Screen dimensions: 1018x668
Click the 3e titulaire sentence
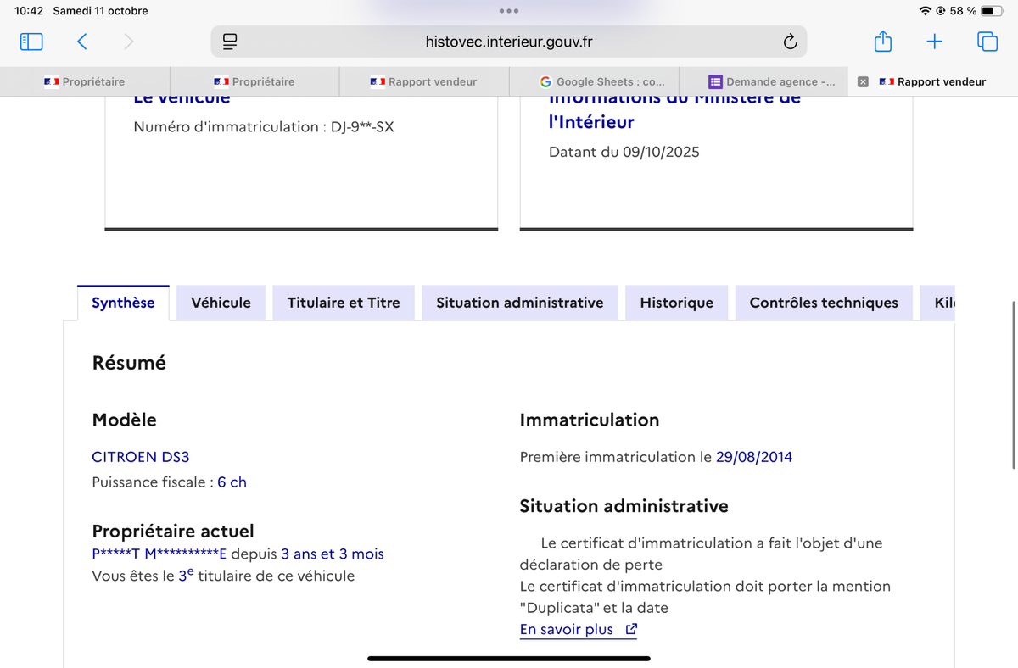pyautogui.click(x=223, y=576)
